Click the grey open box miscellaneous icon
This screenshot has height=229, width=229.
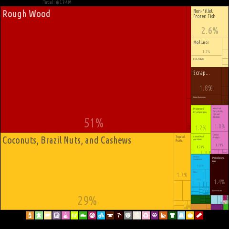coord(128,216)
